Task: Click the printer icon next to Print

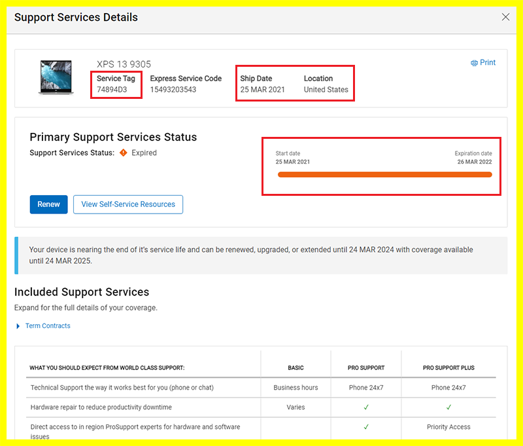Action: 474,63
